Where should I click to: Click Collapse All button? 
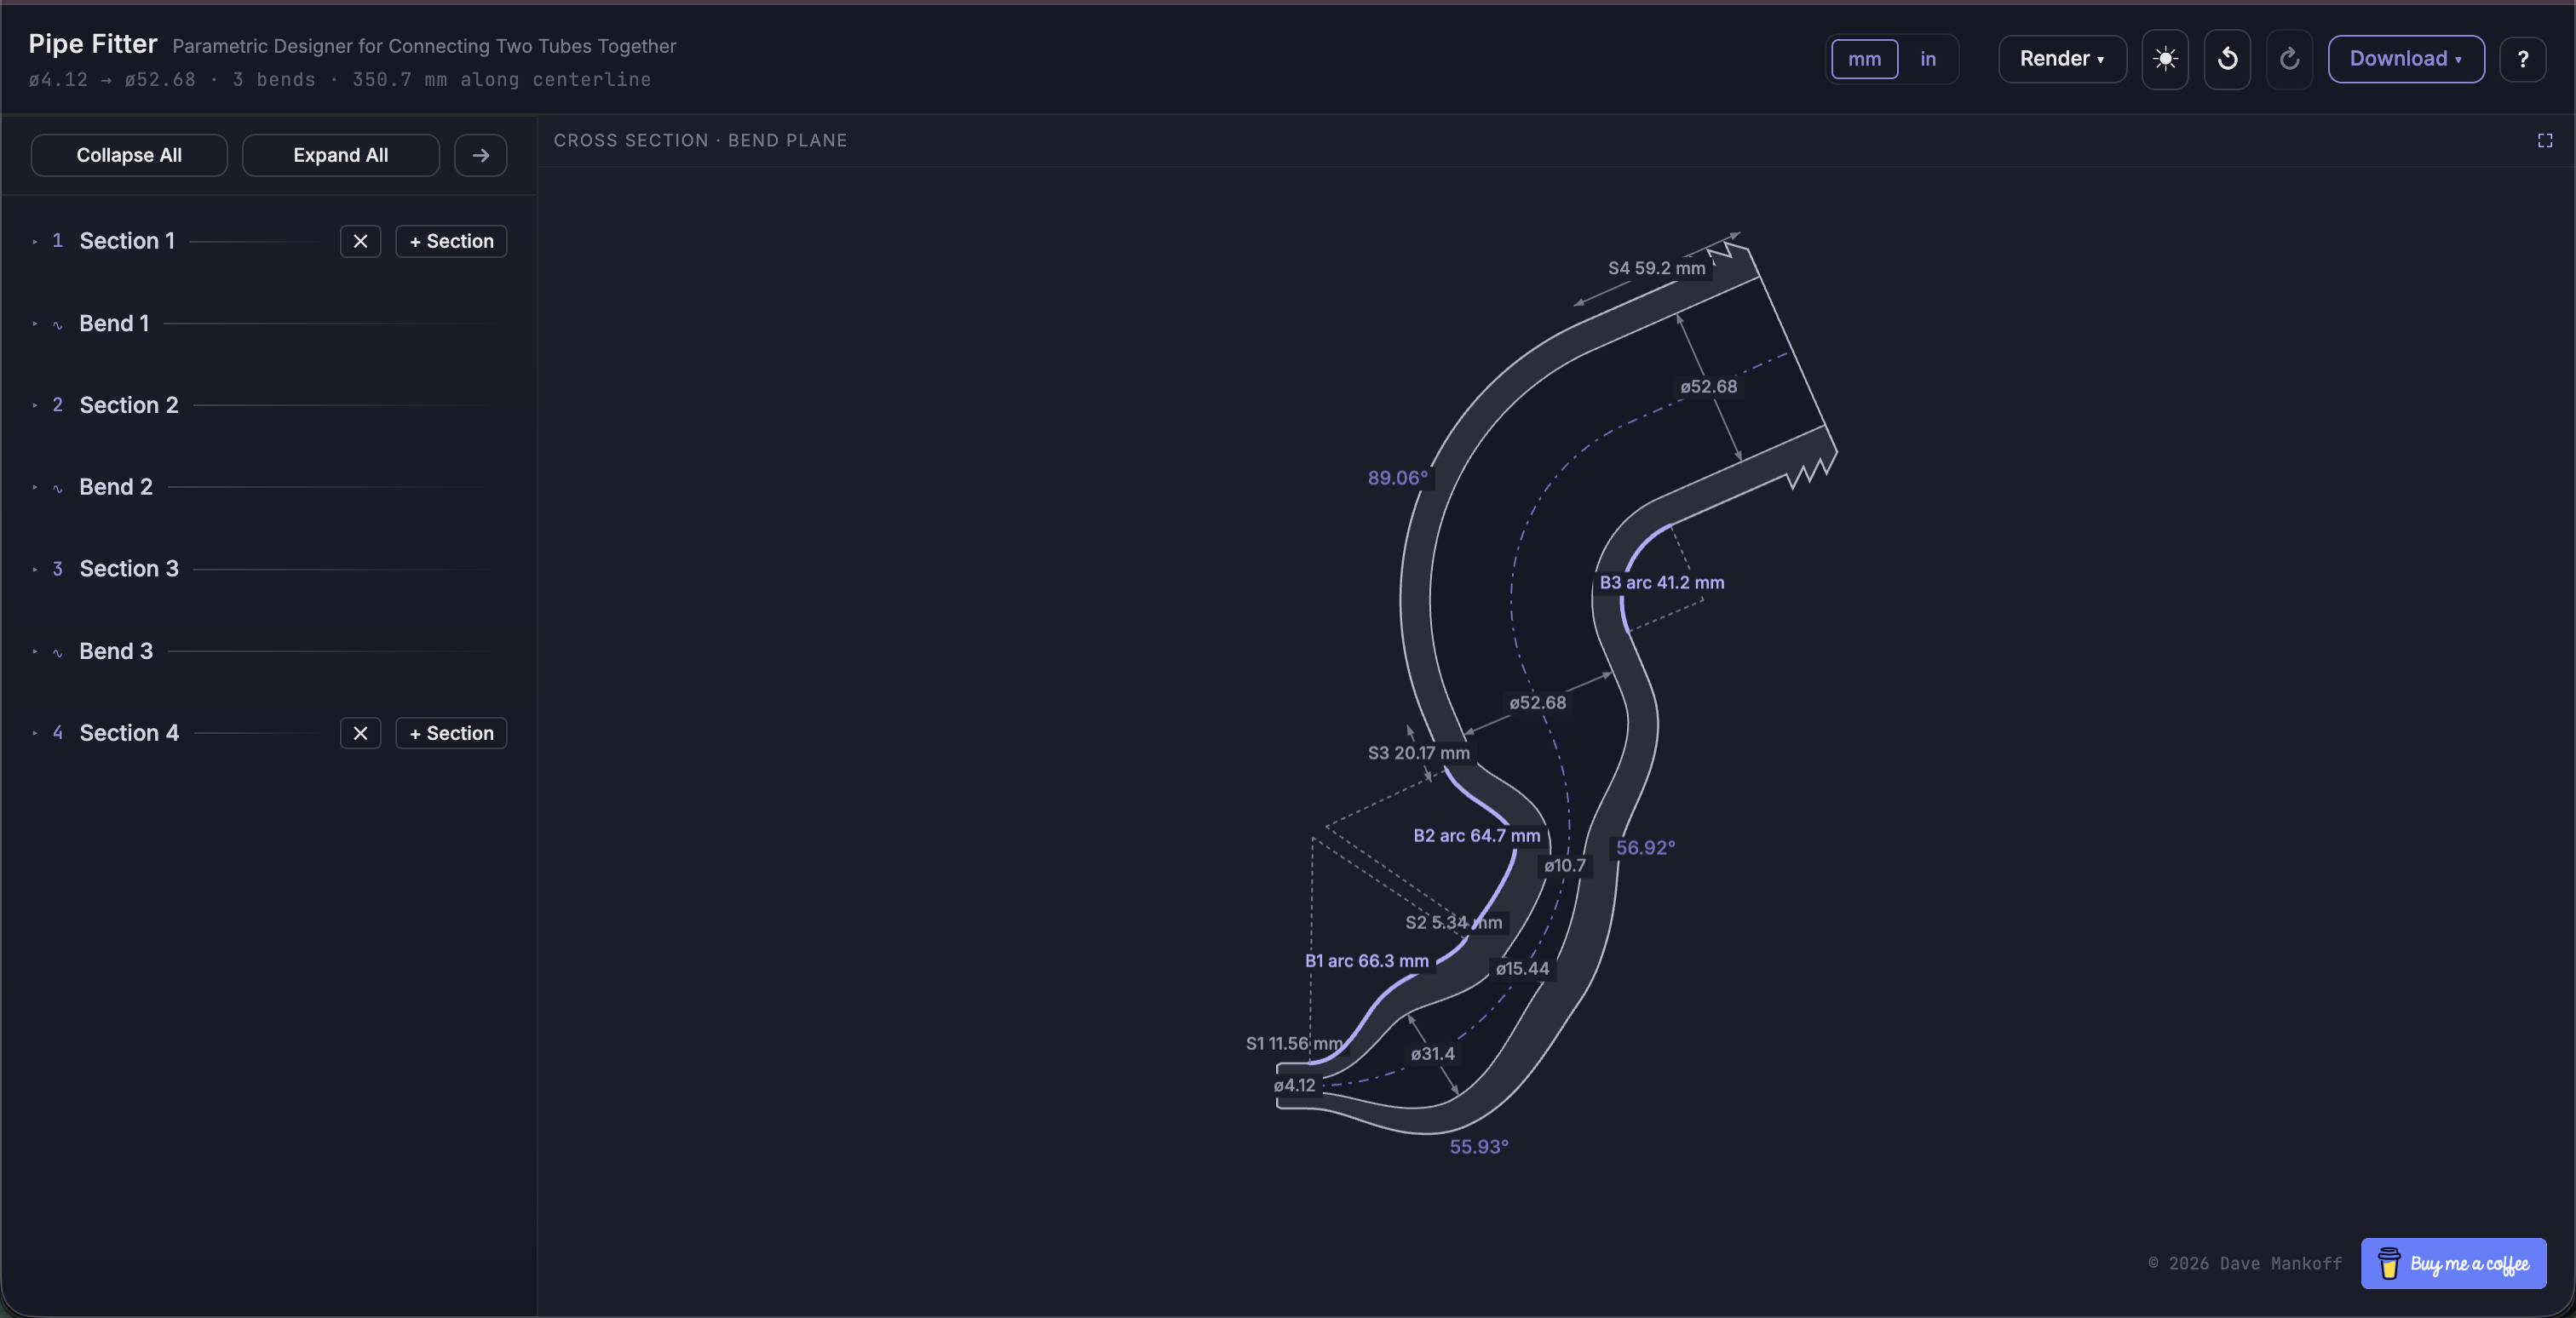click(x=129, y=155)
